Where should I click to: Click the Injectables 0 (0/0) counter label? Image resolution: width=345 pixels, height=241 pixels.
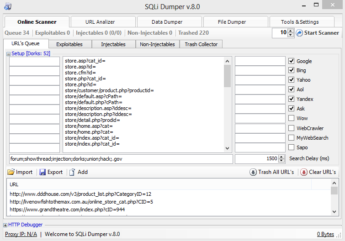(99, 33)
